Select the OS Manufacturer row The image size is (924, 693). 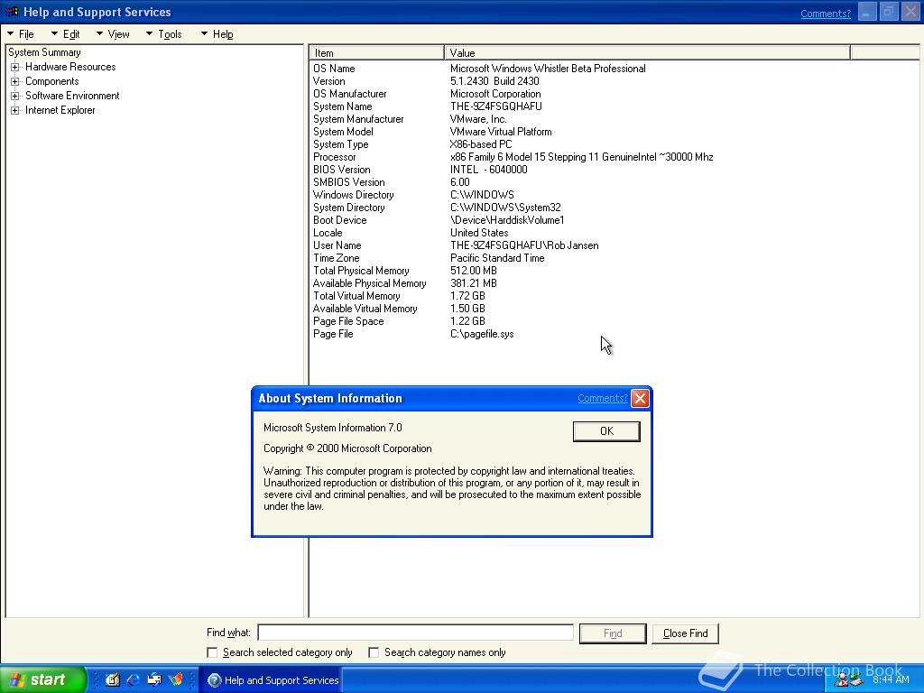(x=427, y=94)
